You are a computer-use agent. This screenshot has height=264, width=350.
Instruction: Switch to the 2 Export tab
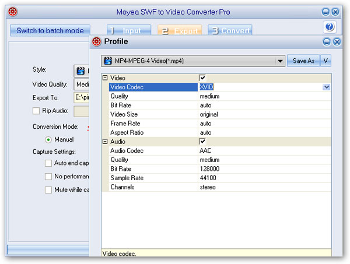click(180, 30)
